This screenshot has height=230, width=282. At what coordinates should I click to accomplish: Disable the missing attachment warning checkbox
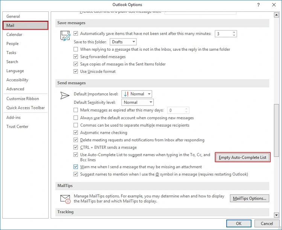(x=76, y=167)
